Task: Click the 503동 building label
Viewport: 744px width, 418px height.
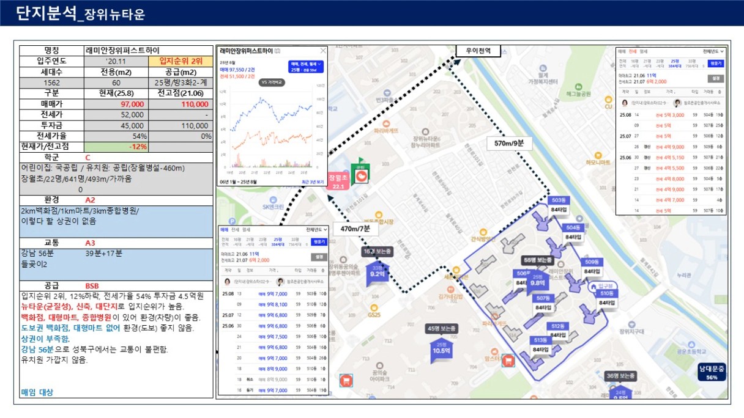Action: 559,201
